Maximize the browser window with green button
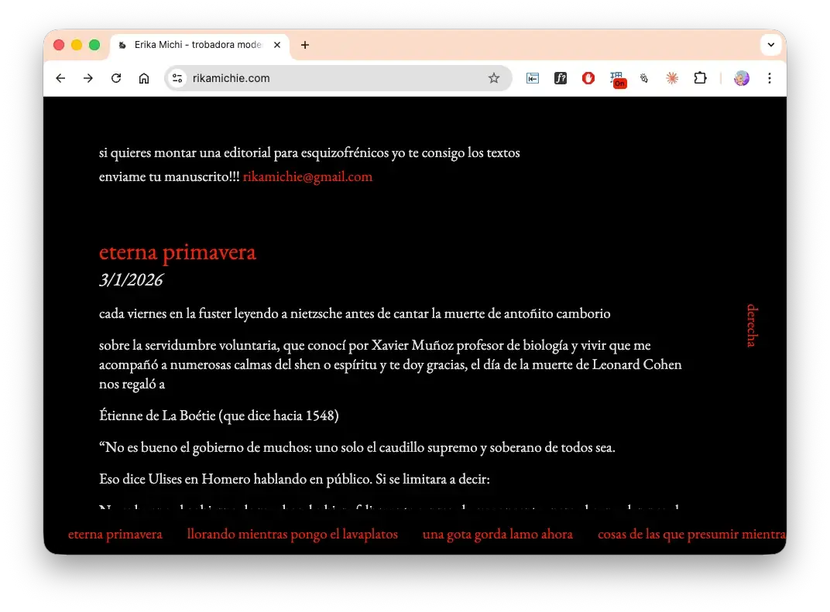This screenshot has height=612, width=830. coord(94,45)
